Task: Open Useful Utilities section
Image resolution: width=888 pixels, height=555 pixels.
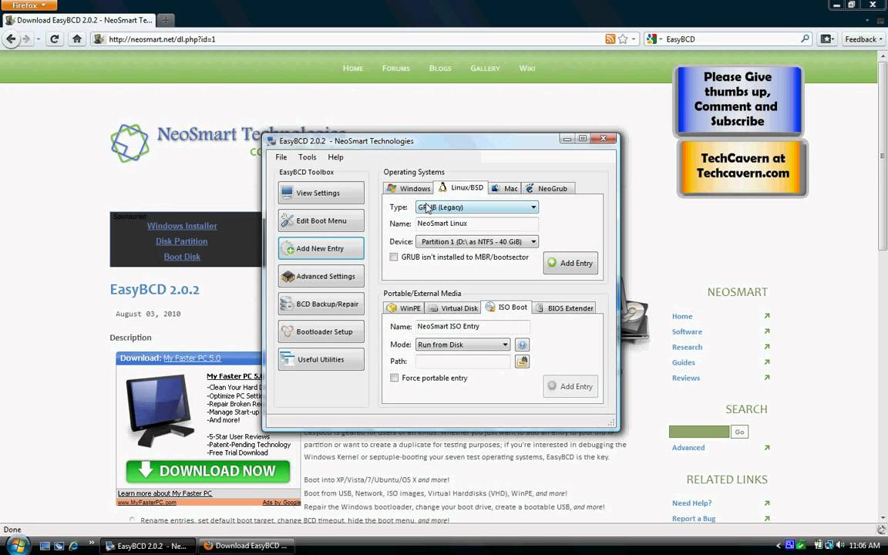Action: [x=321, y=359]
